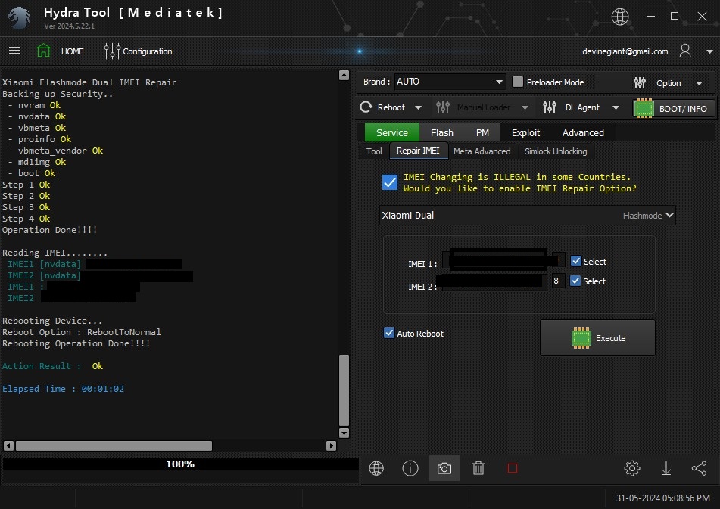Click the settings gear icon
Image resolution: width=720 pixels, height=509 pixels.
tap(632, 468)
